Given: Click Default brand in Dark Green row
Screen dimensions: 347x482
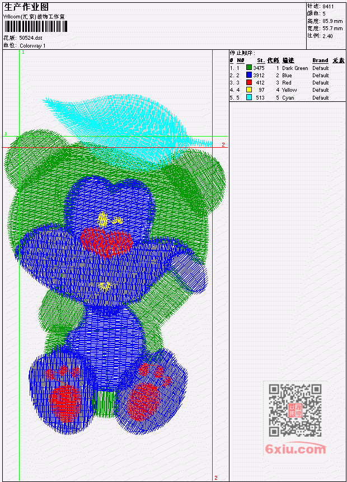Looking at the screenshot, I should pos(321,68).
